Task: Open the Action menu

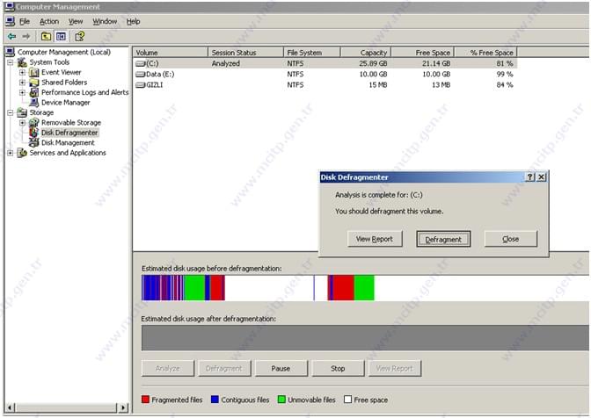Action: [x=49, y=21]
